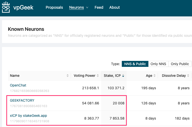Click the Voting Power column header

point(86,76)
